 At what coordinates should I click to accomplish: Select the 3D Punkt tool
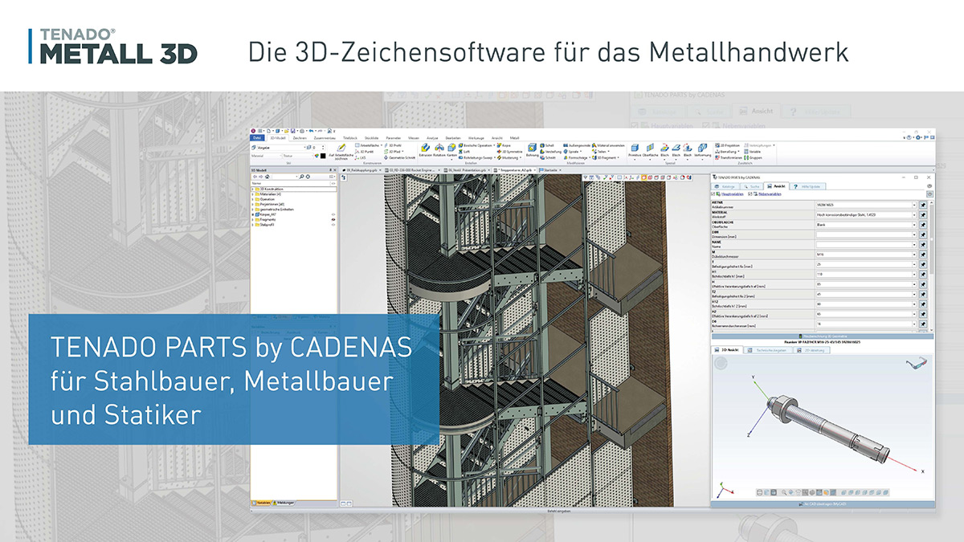365,151
